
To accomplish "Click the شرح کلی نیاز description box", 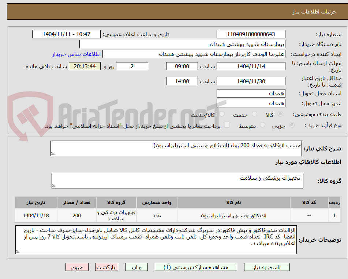I will pos(176,148).
